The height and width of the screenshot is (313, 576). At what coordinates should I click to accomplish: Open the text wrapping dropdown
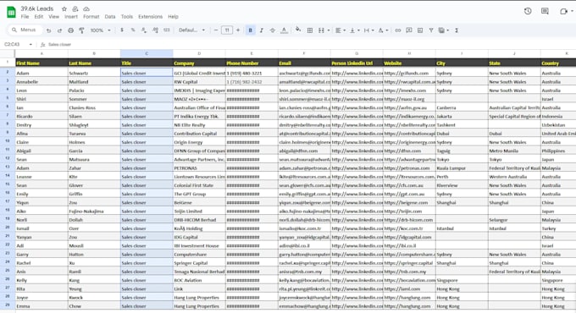pyautogui.click(x=368, y=30)
